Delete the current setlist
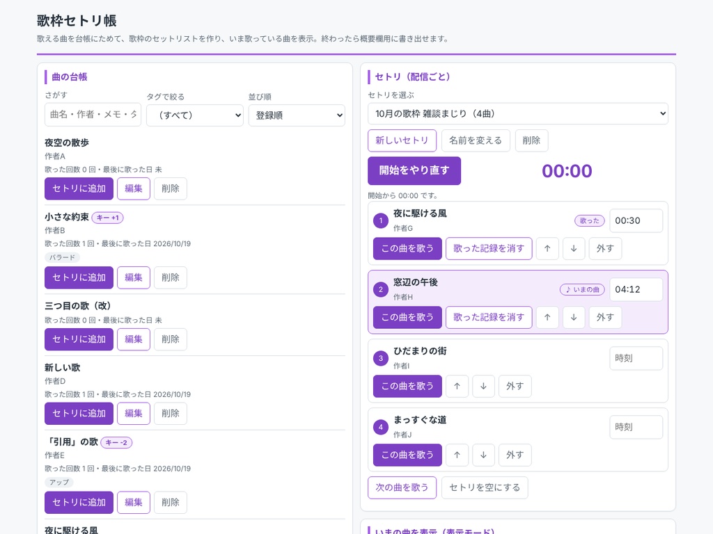The width and height of the screenshot is (713, 534). coord(531,140)
